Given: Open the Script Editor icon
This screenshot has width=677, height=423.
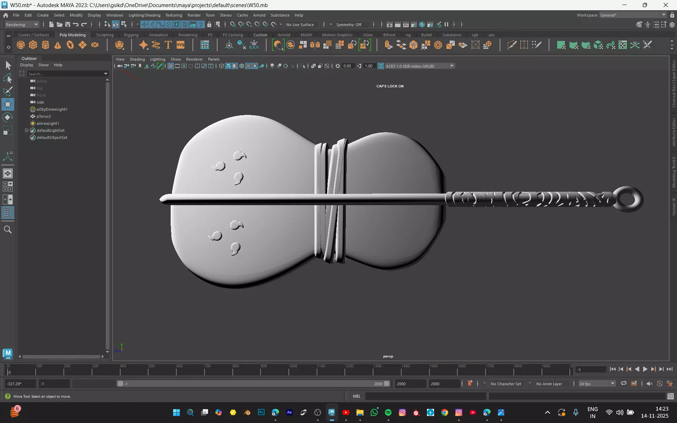Looking at the screenshot, I should [x=670, y=397].
